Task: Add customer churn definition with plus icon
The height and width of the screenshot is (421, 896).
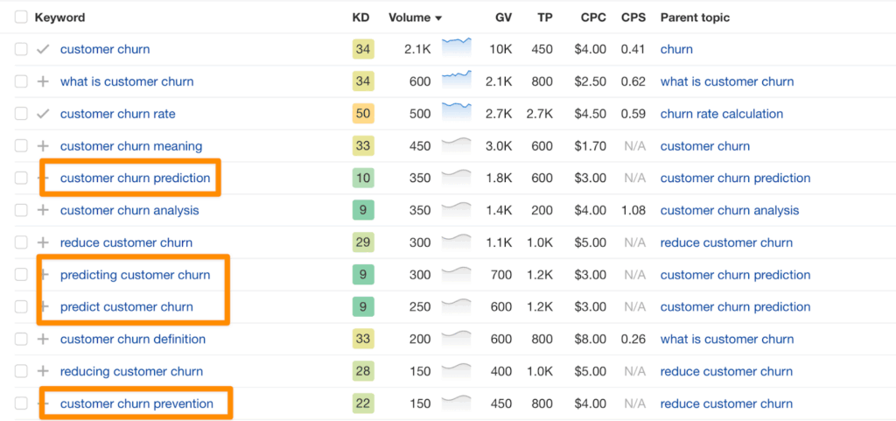Action: (x=43, y=339)
